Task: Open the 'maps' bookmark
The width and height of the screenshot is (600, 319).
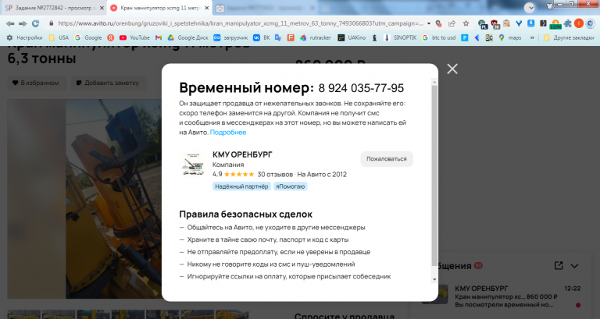Action: coord(510,37)
